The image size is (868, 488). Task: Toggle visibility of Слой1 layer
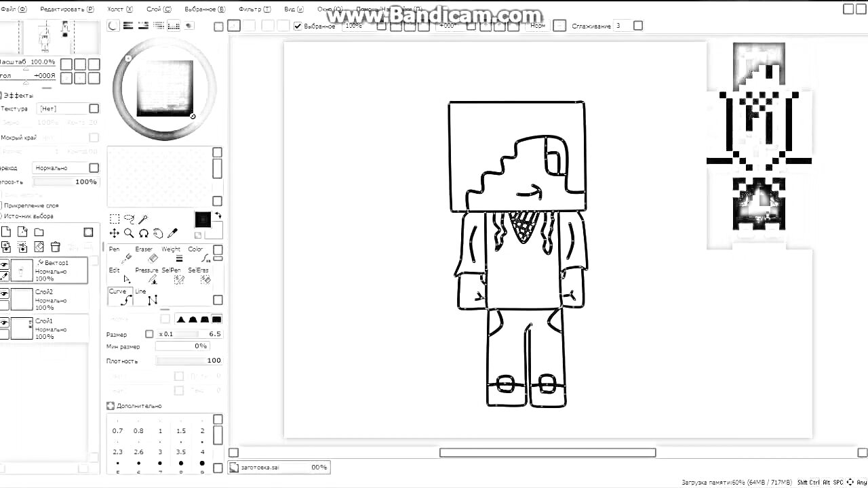pos(4,323)
